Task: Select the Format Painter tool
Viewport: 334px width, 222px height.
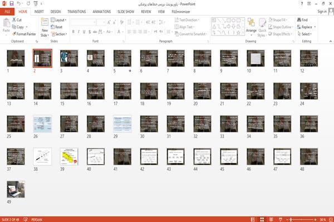Action: point(24,34)
